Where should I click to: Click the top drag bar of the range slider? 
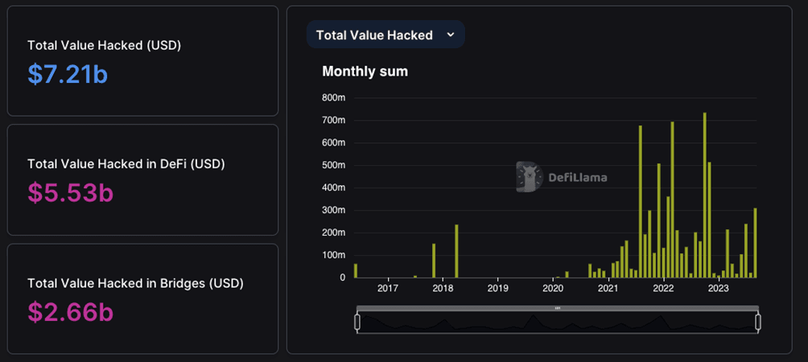point(557,308)
